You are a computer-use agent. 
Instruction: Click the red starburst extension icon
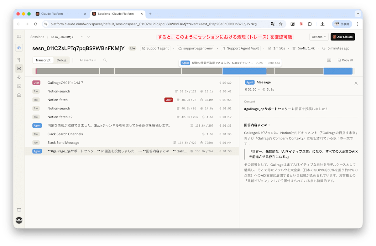click(x=301, y=24)
